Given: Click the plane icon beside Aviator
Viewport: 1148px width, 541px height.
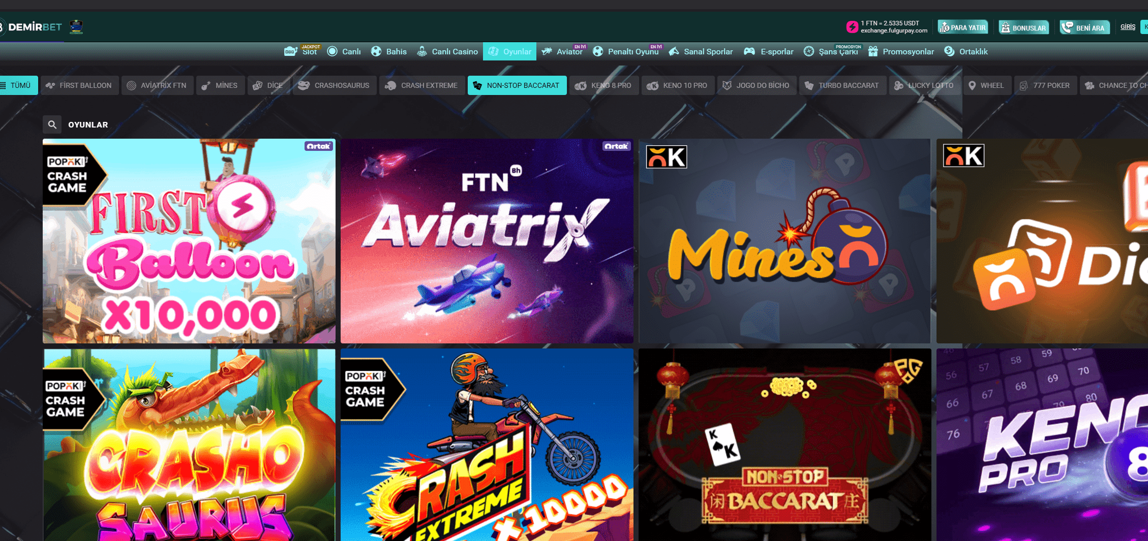Looking at the screenshot, I should (547, 51).
